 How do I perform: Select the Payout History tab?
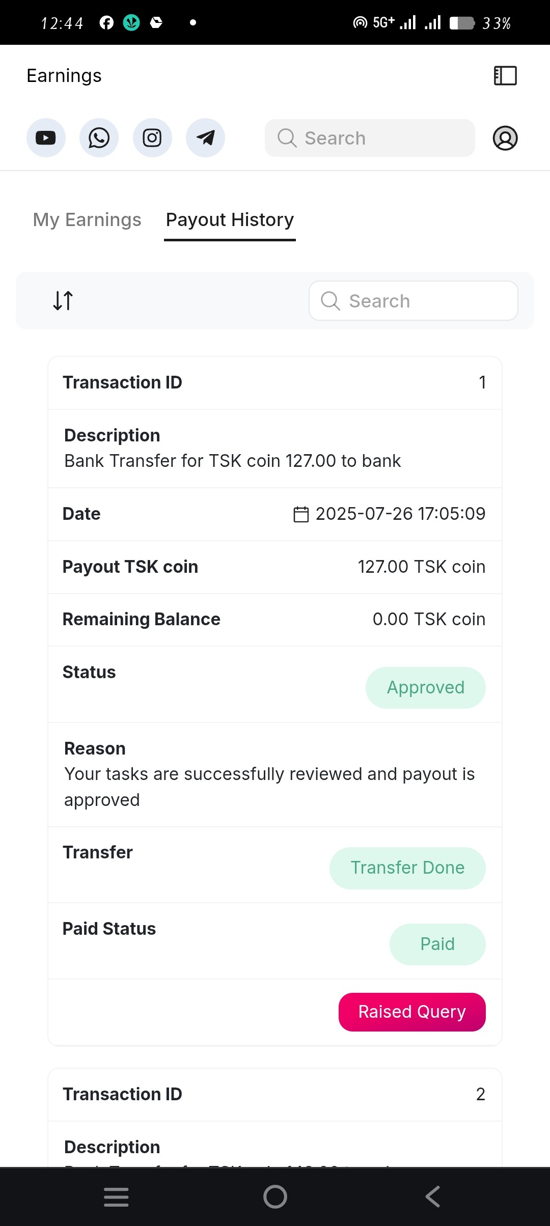click(230, 220)
